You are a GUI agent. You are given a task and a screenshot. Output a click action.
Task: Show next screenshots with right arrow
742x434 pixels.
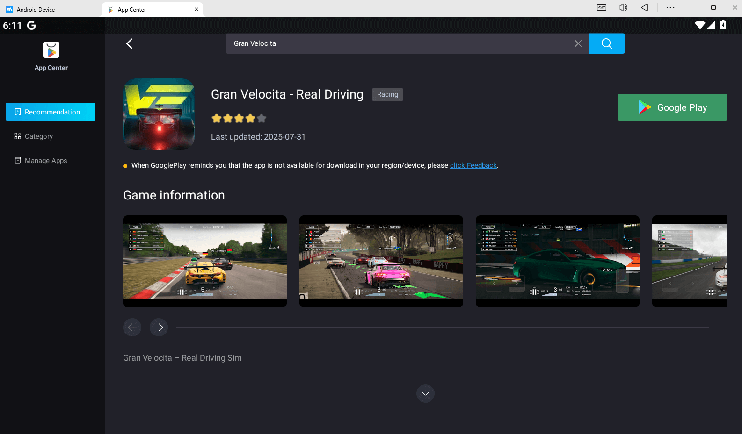pos(159,327)
